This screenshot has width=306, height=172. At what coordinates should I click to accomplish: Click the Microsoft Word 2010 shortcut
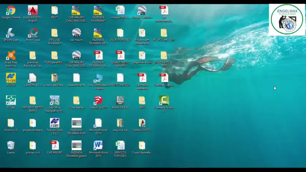pos(98,145)
